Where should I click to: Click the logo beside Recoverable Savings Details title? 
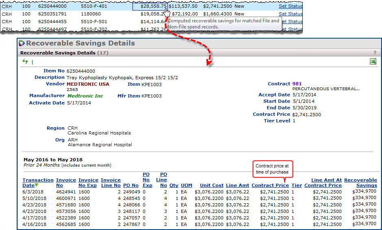pyautogui.click(x=22, y=43)
